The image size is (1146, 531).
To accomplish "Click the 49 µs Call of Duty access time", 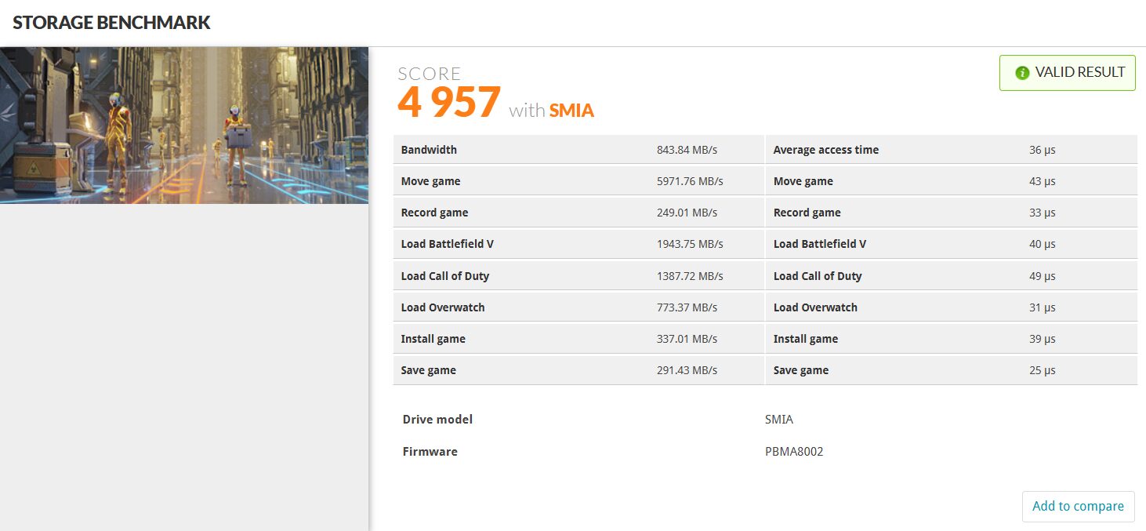I will tap(1042, 276).
